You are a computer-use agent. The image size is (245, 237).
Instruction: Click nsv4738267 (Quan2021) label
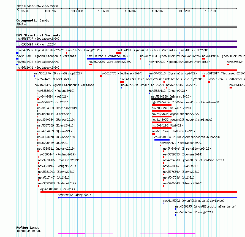point(180,166)
